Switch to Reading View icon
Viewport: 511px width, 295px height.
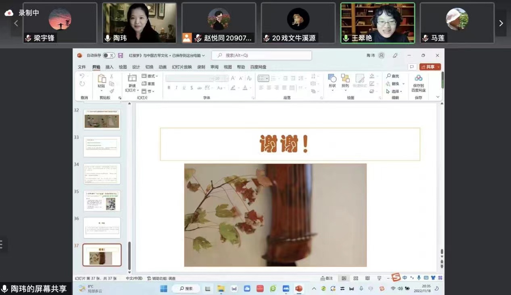click(x=367, y=278)
